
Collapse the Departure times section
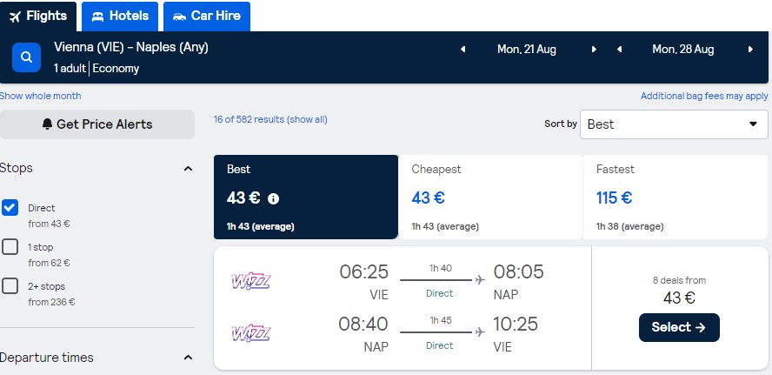(x=188, y=358)
